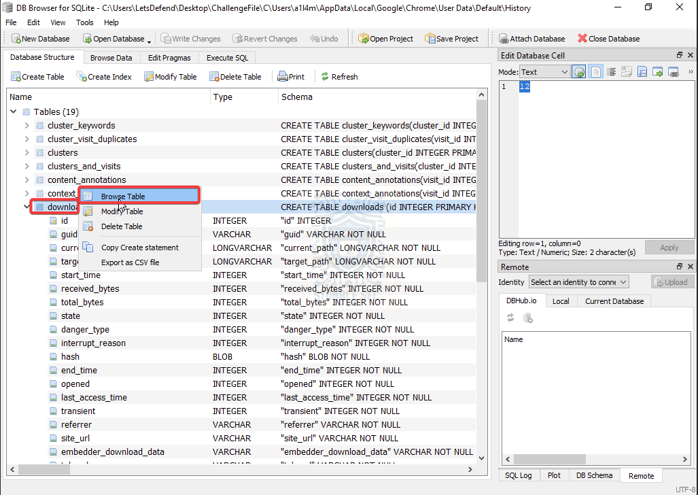Click the Print toolbar icon
The height and width of the screenshot is (495, 698).
coord(282,77)
